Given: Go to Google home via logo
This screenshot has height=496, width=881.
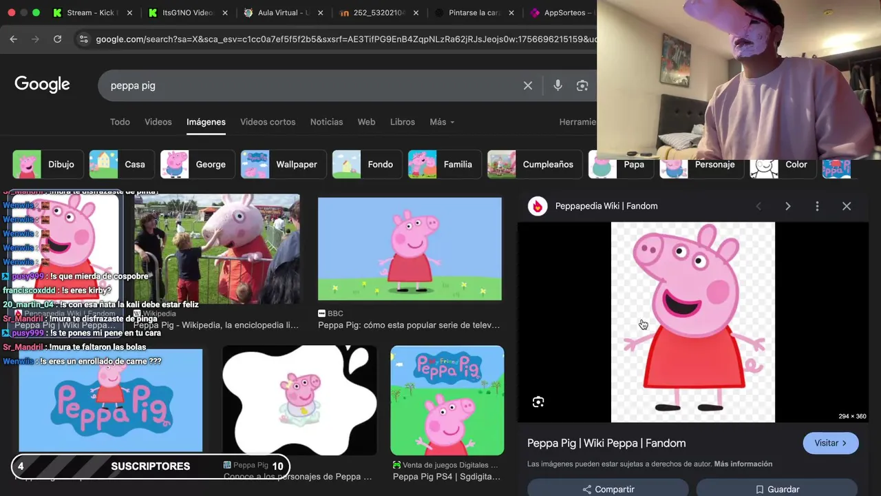Looking at the screenshot, I should tap(42, 85).
